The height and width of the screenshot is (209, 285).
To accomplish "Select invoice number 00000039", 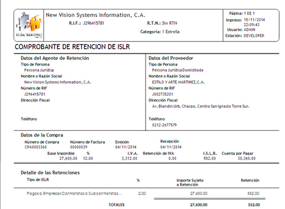I will [79, 147].
